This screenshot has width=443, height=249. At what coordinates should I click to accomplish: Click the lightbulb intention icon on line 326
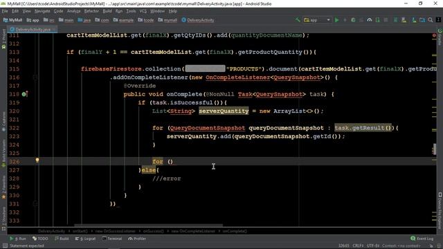click(37, 160)
